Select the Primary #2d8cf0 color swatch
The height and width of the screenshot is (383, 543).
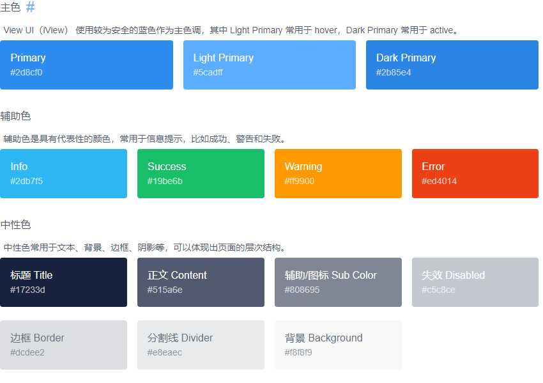coord(87,65)
